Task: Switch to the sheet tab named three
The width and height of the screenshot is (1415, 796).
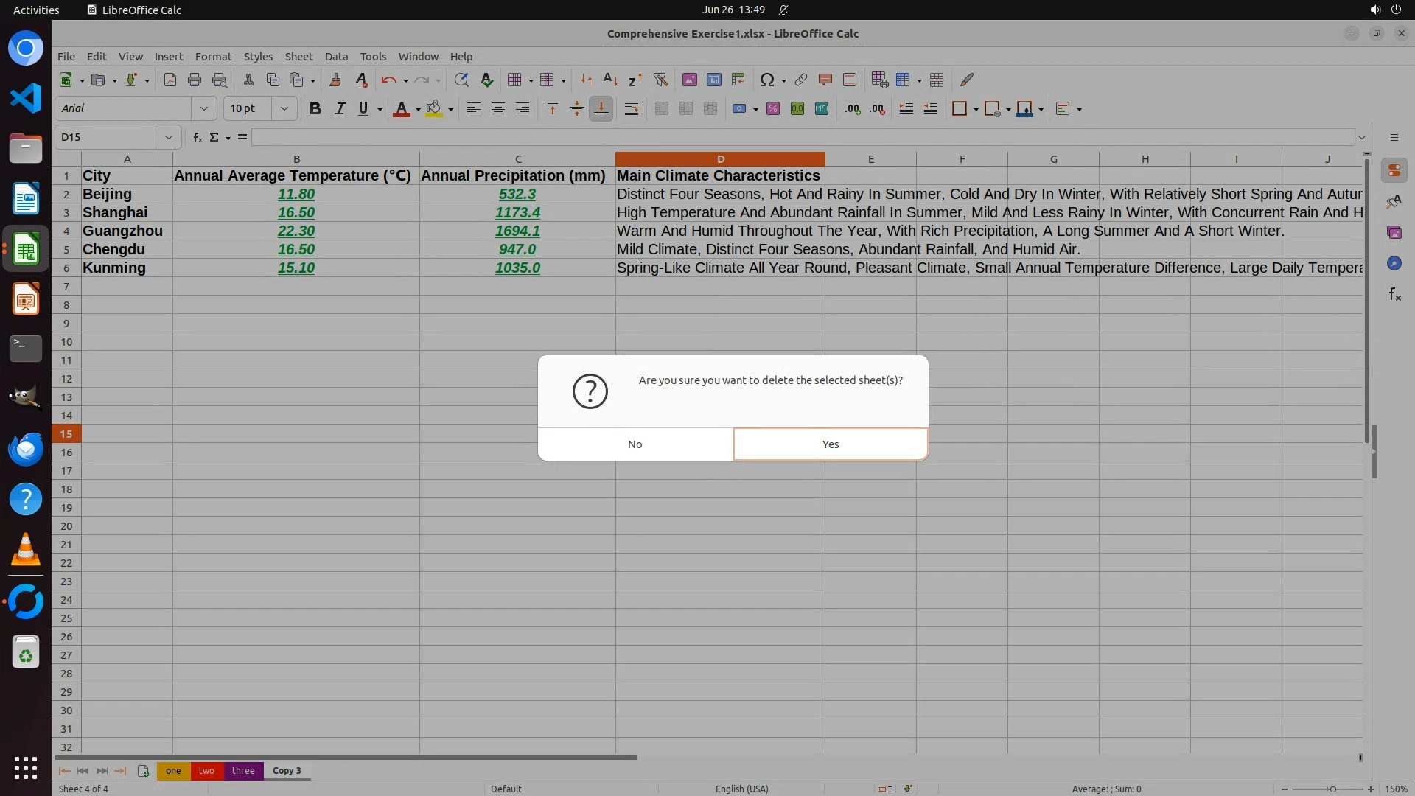Action: pyautogui.click(x=242, y=770)
